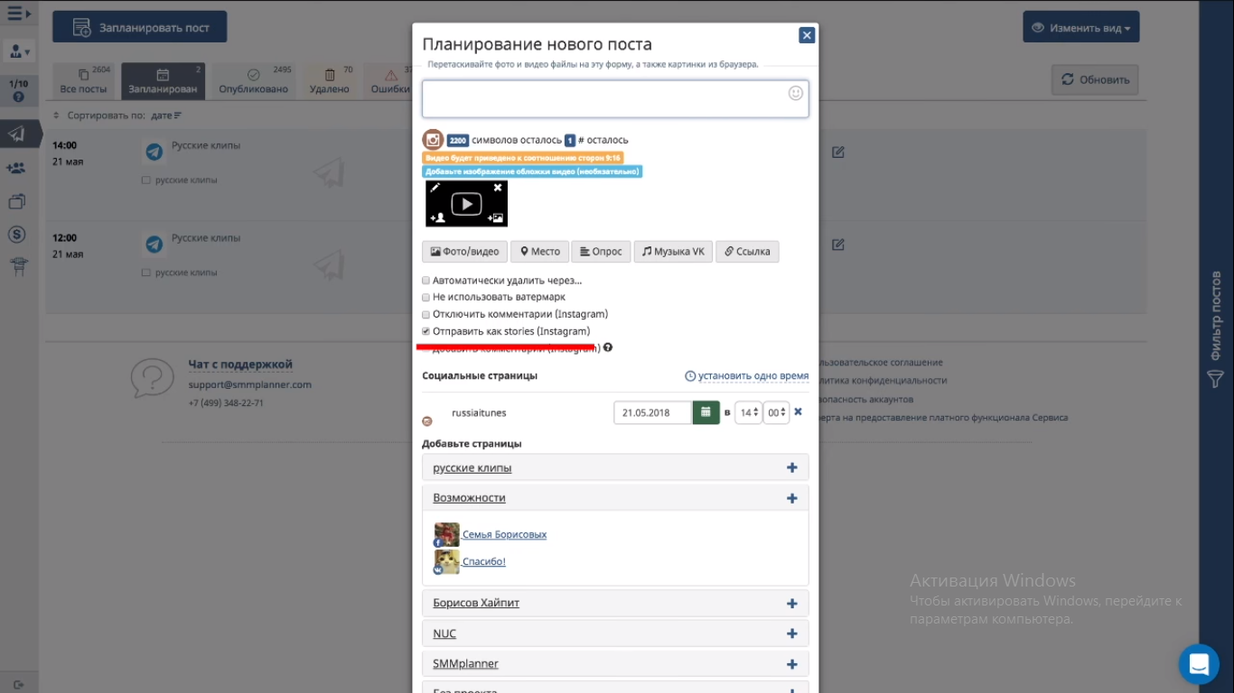Viewport: 1234px width, 693px height.
Task: Click the post text input area
Action: coord(615,99)
